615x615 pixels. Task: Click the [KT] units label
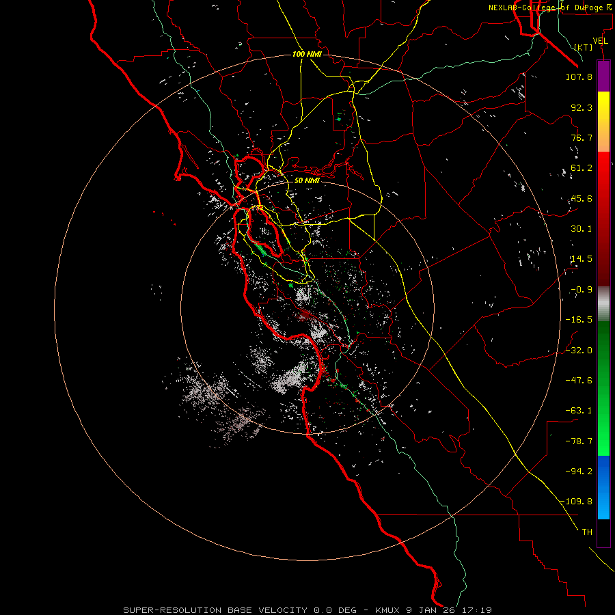pos(584,47)
